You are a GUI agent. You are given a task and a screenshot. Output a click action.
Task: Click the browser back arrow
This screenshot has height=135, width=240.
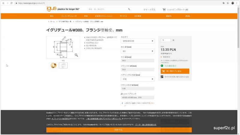3,3
